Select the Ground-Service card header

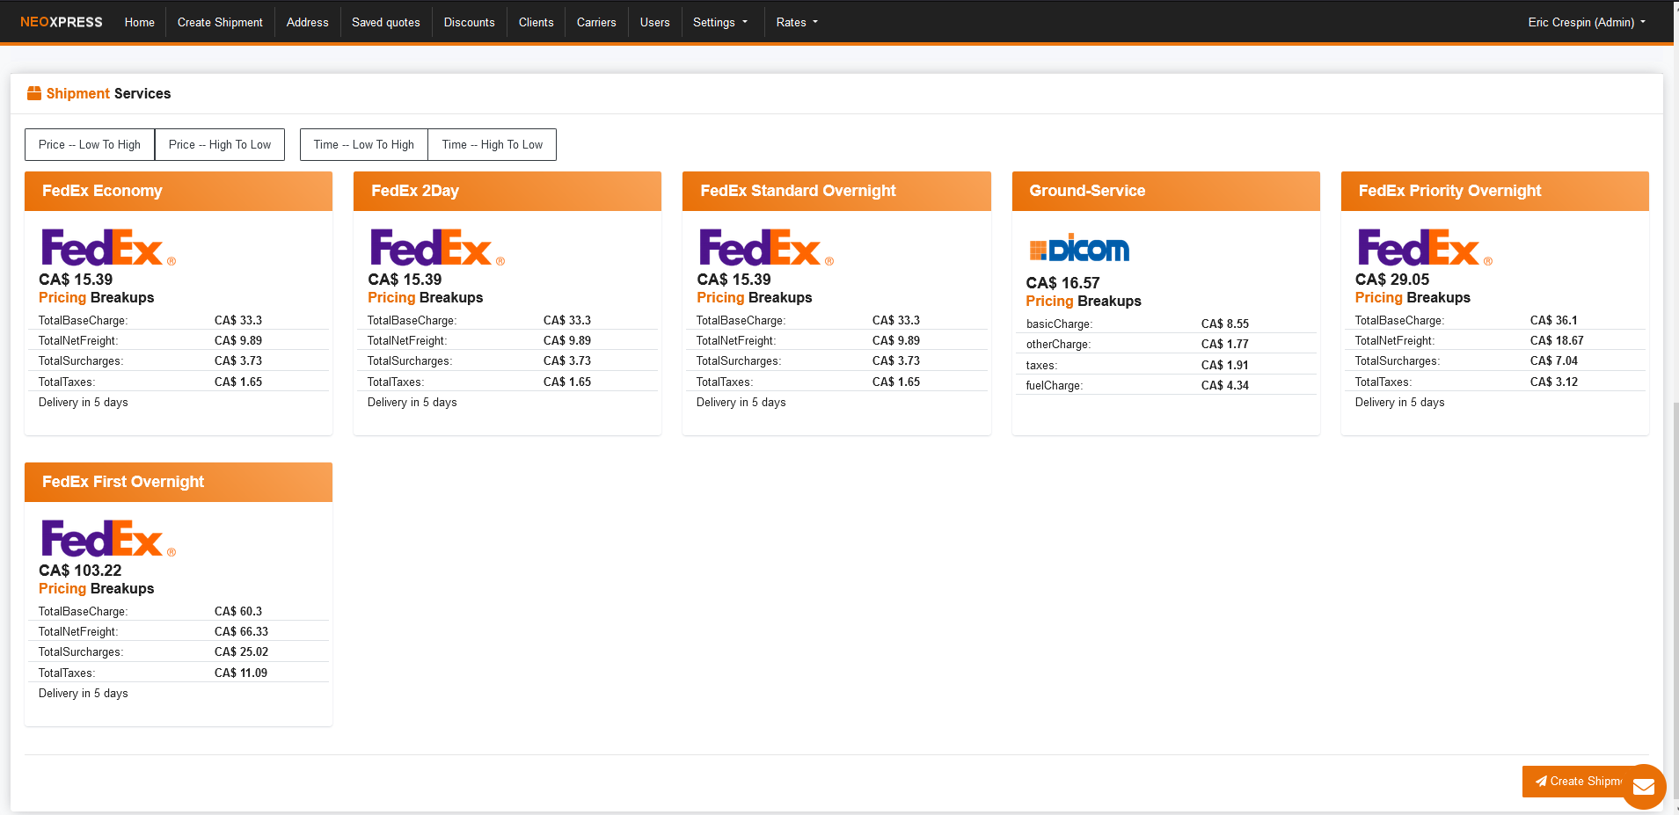pos(1165,191)
